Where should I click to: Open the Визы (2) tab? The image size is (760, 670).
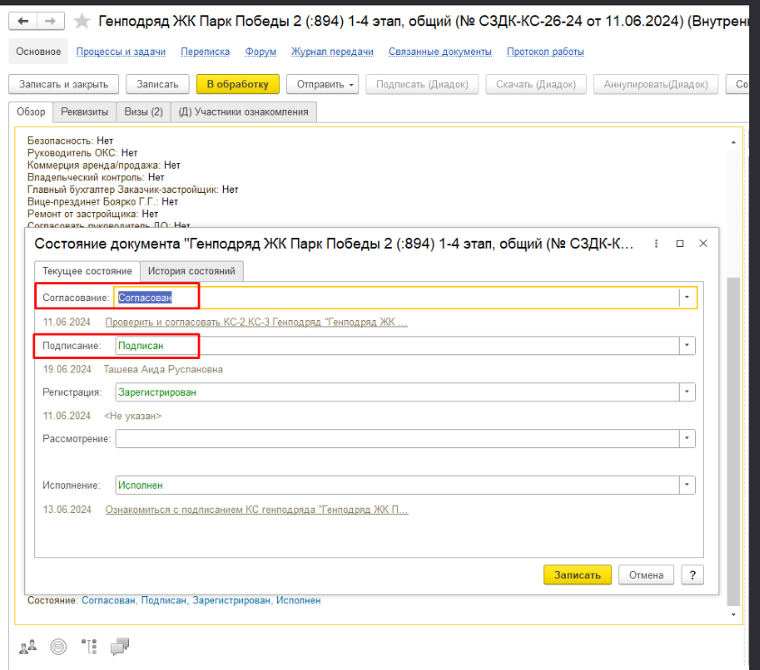pos(144,112)
